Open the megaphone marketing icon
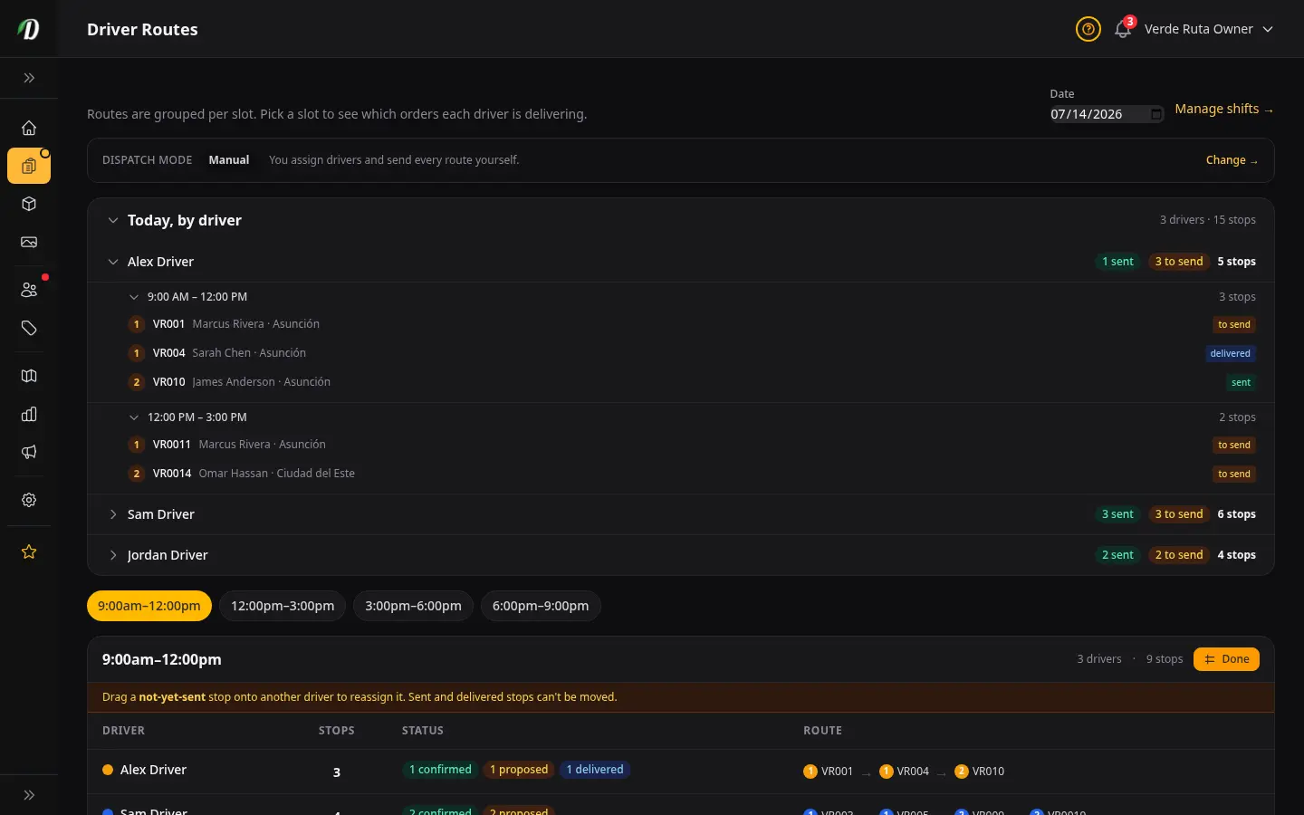The width and height of the screenshot is (1304, 815). click(x=29, y=452)
